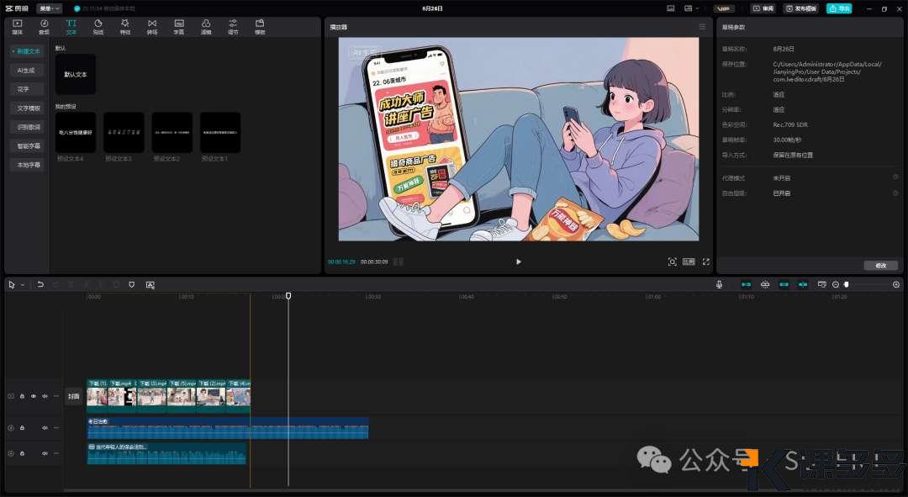The width and height of the screenshot is (908, 497).
Task: Open the 转场 transitions panel icon
Action: pos(151,26)
